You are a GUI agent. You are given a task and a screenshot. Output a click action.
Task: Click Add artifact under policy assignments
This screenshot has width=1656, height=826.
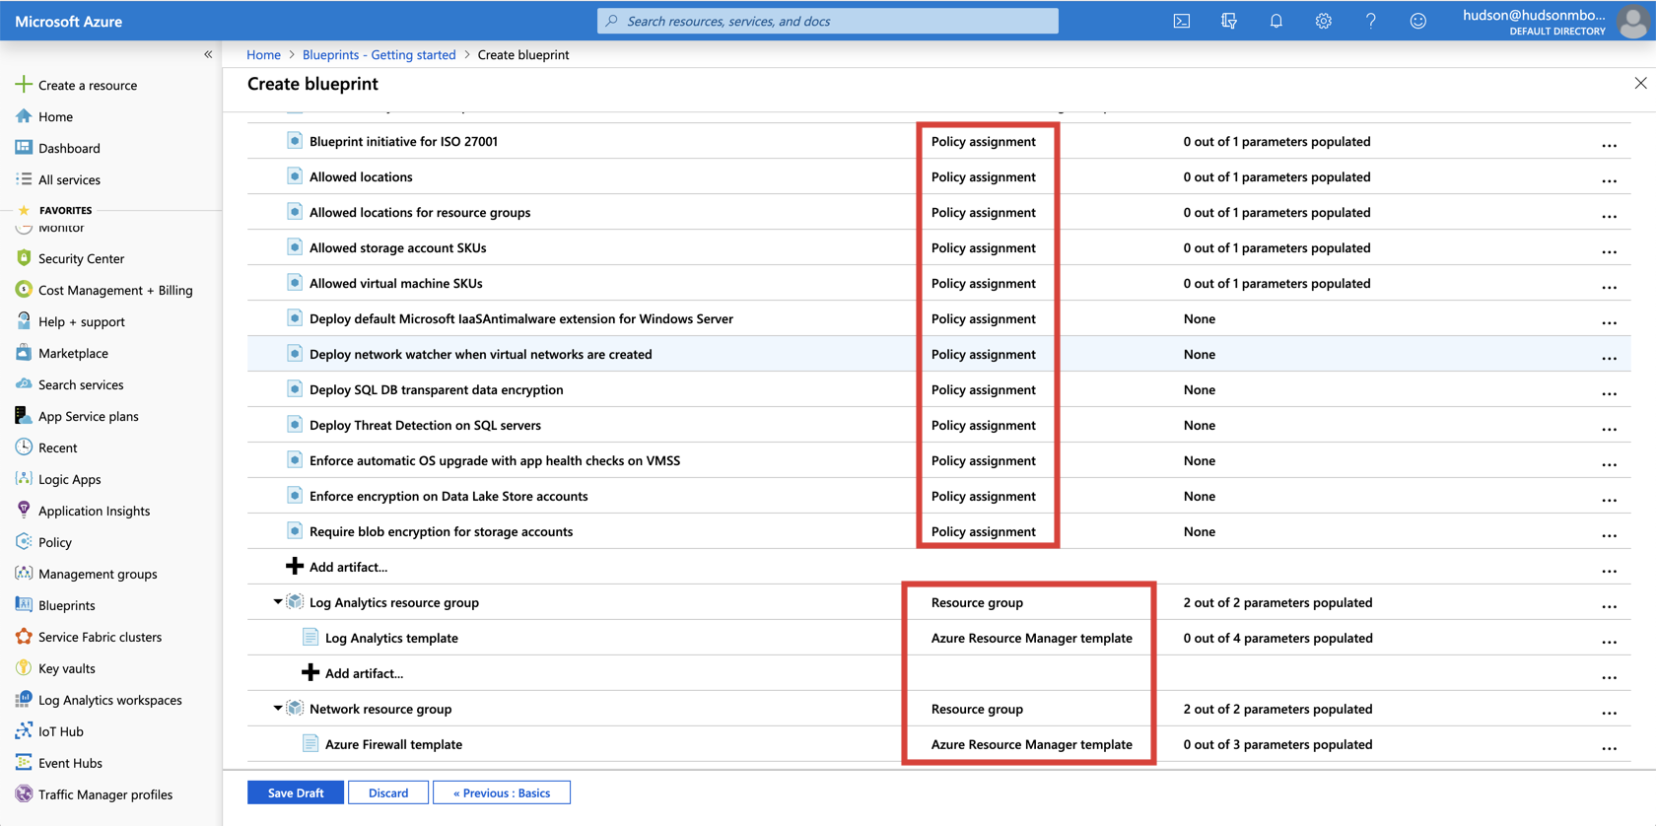click(x=348, y=567)
